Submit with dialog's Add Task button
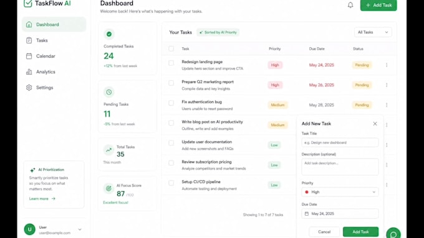The image size is (424, 238). coord(360,232)
